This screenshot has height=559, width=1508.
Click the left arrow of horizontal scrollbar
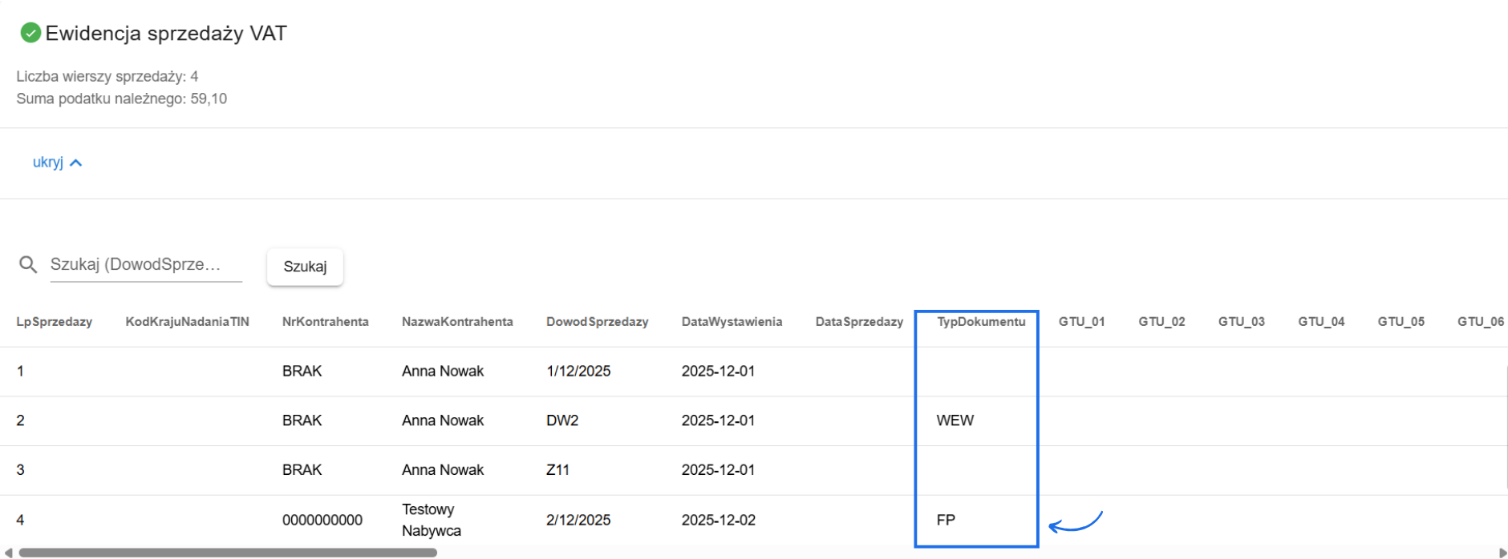tap(8, 553)
